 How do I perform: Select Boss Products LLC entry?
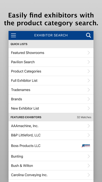click(x=51, y=146)
